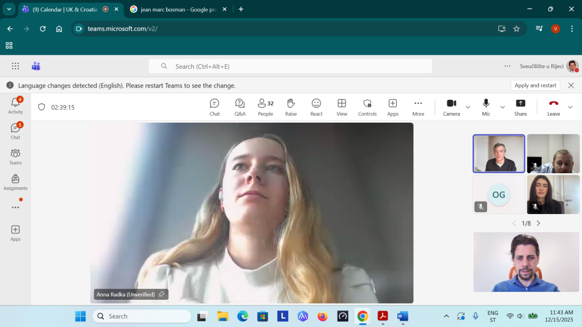Image resolution: width=582 pixels, height=327 pixels.
Task: Raise your hand in the meeting
Action: pyautogui.click(x=291, y=106)
